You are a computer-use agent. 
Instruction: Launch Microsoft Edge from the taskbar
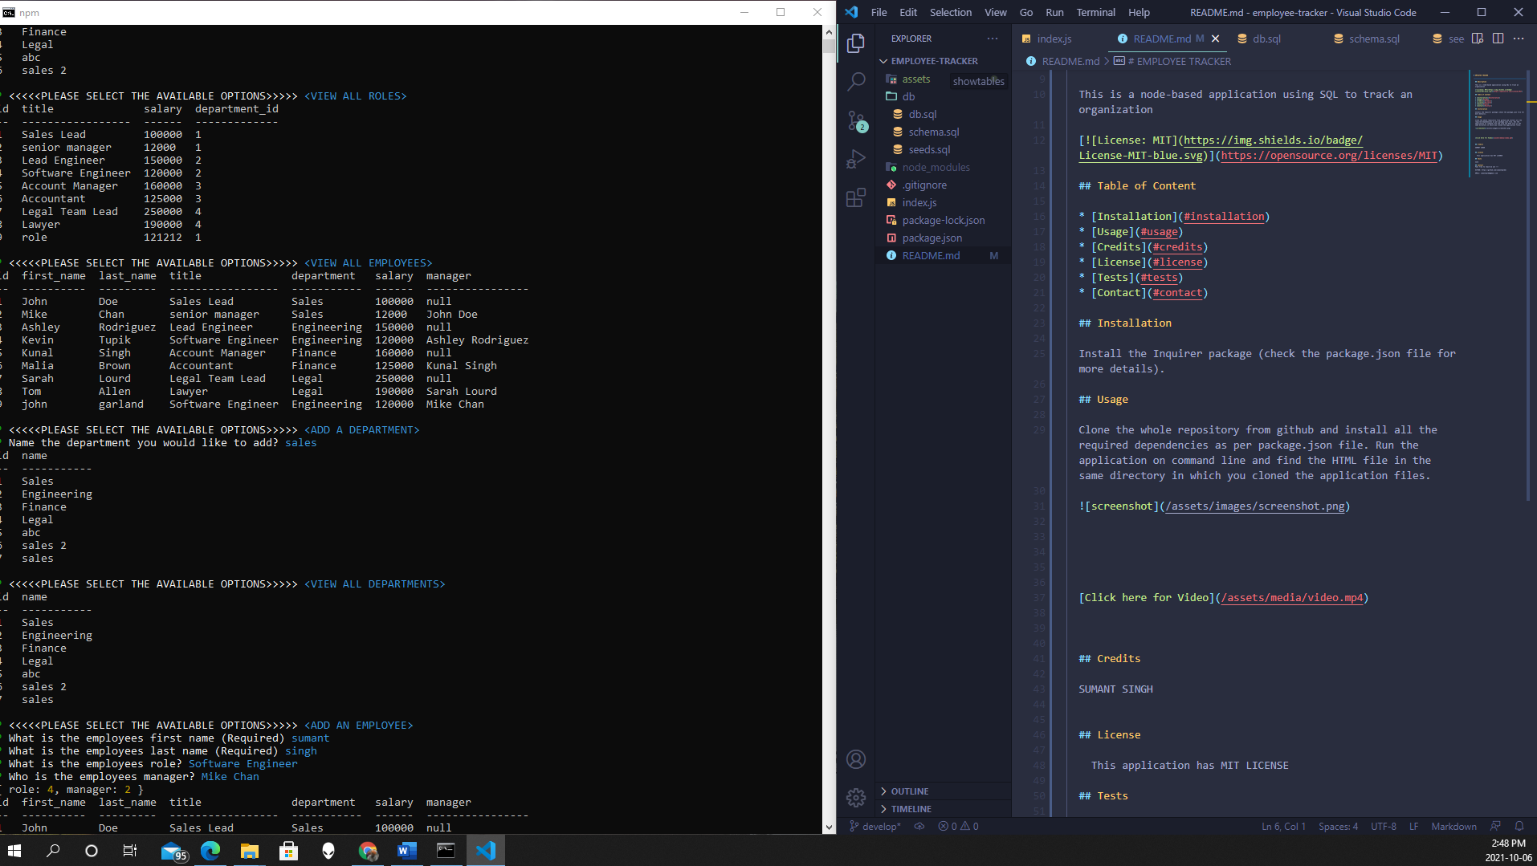point(210,850)
